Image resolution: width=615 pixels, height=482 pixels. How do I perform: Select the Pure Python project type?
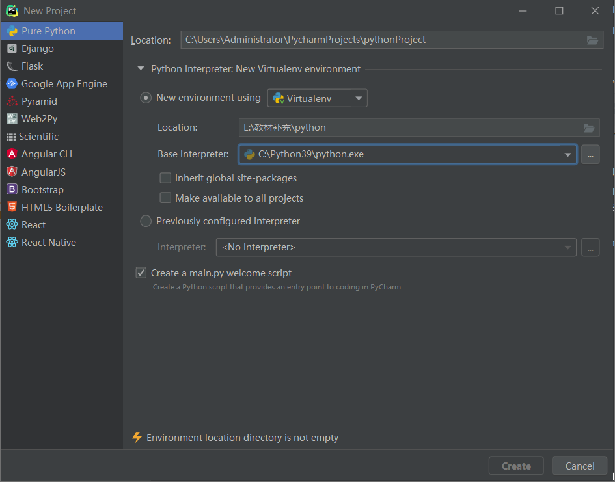click(62, 31)
